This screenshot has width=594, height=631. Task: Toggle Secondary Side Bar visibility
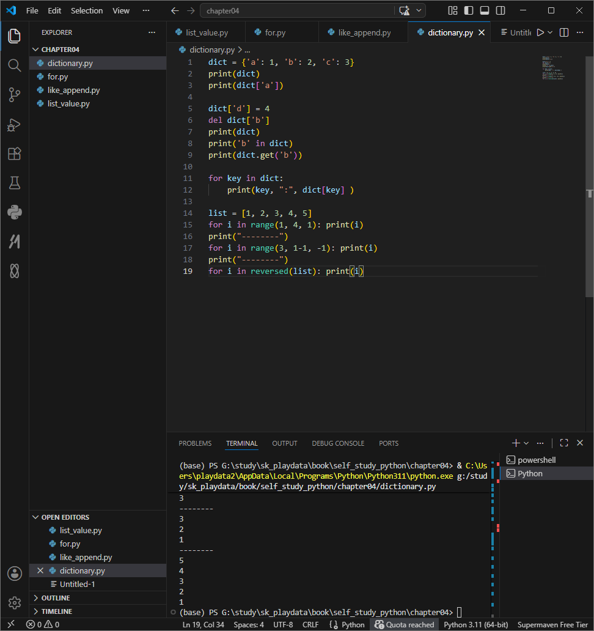pyautogui.click(x=501, y=10)
